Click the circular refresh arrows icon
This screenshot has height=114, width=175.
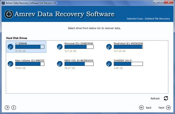166,98
